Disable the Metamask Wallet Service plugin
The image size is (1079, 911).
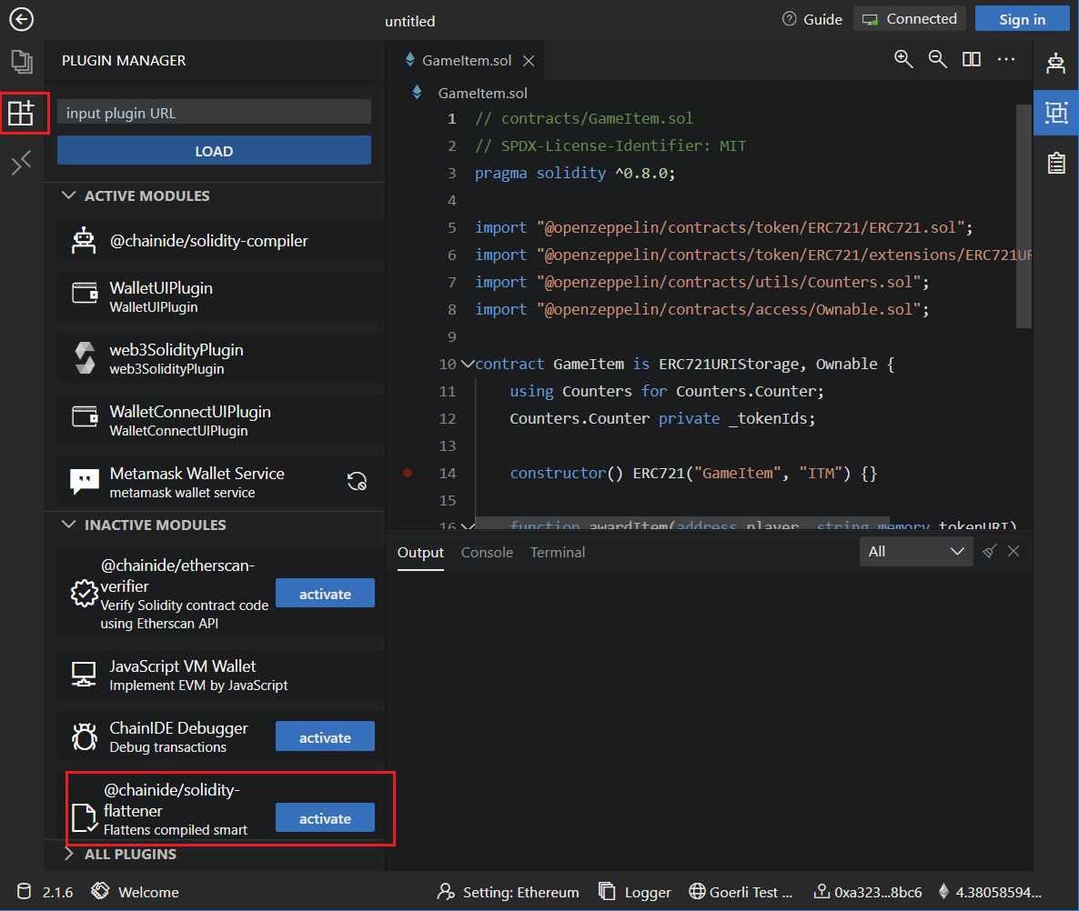357,482
